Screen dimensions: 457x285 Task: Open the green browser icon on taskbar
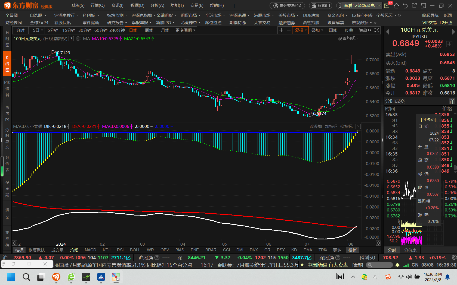71,277
